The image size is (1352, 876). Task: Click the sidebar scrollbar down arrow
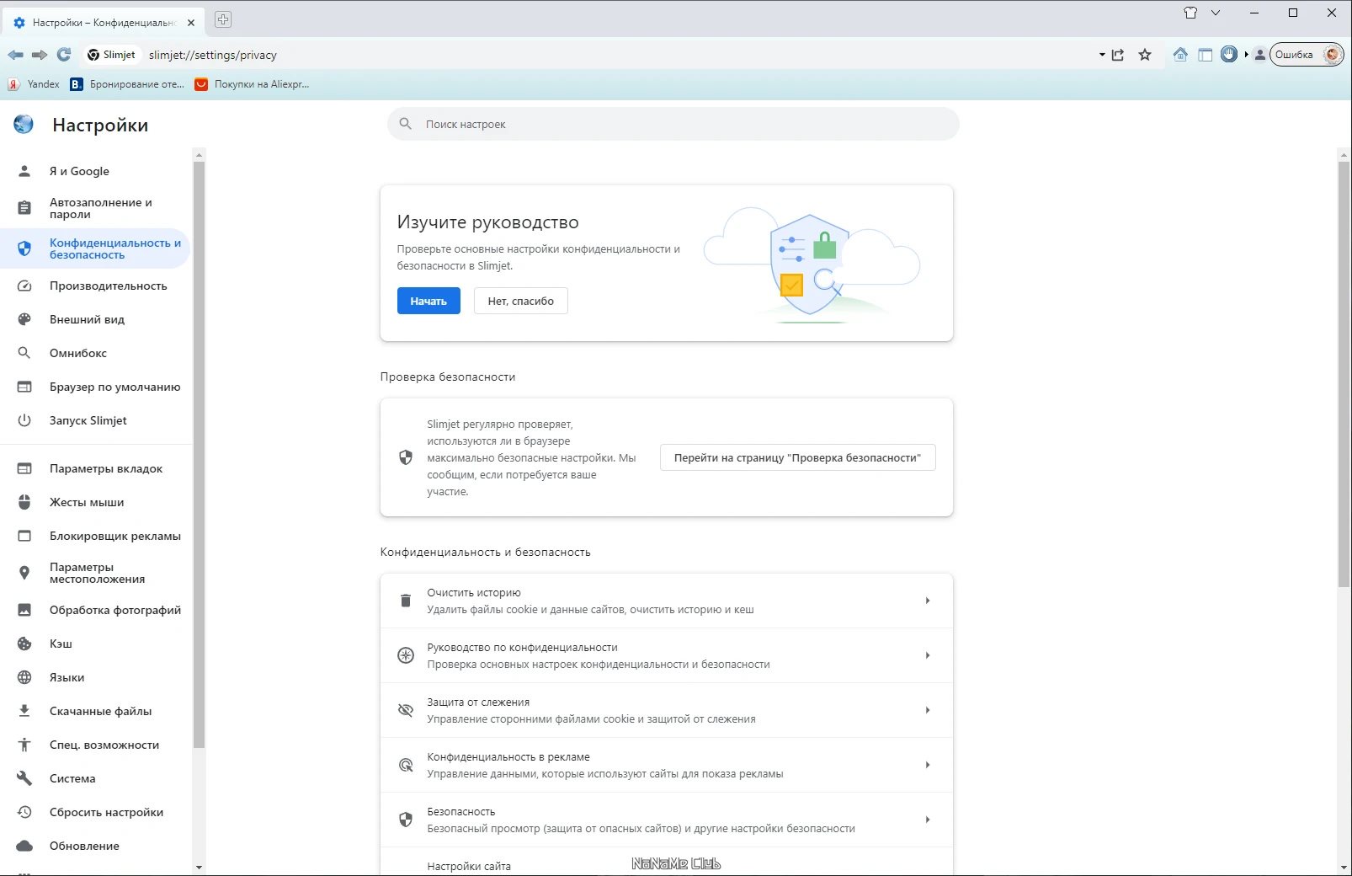point(199,867)
